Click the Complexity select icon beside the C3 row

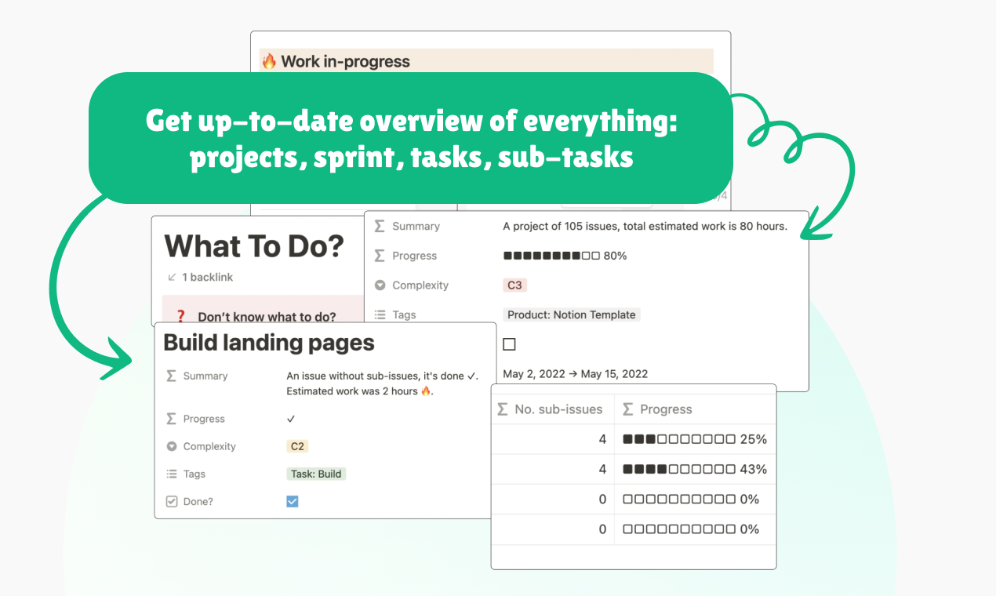tap(380, 285)
